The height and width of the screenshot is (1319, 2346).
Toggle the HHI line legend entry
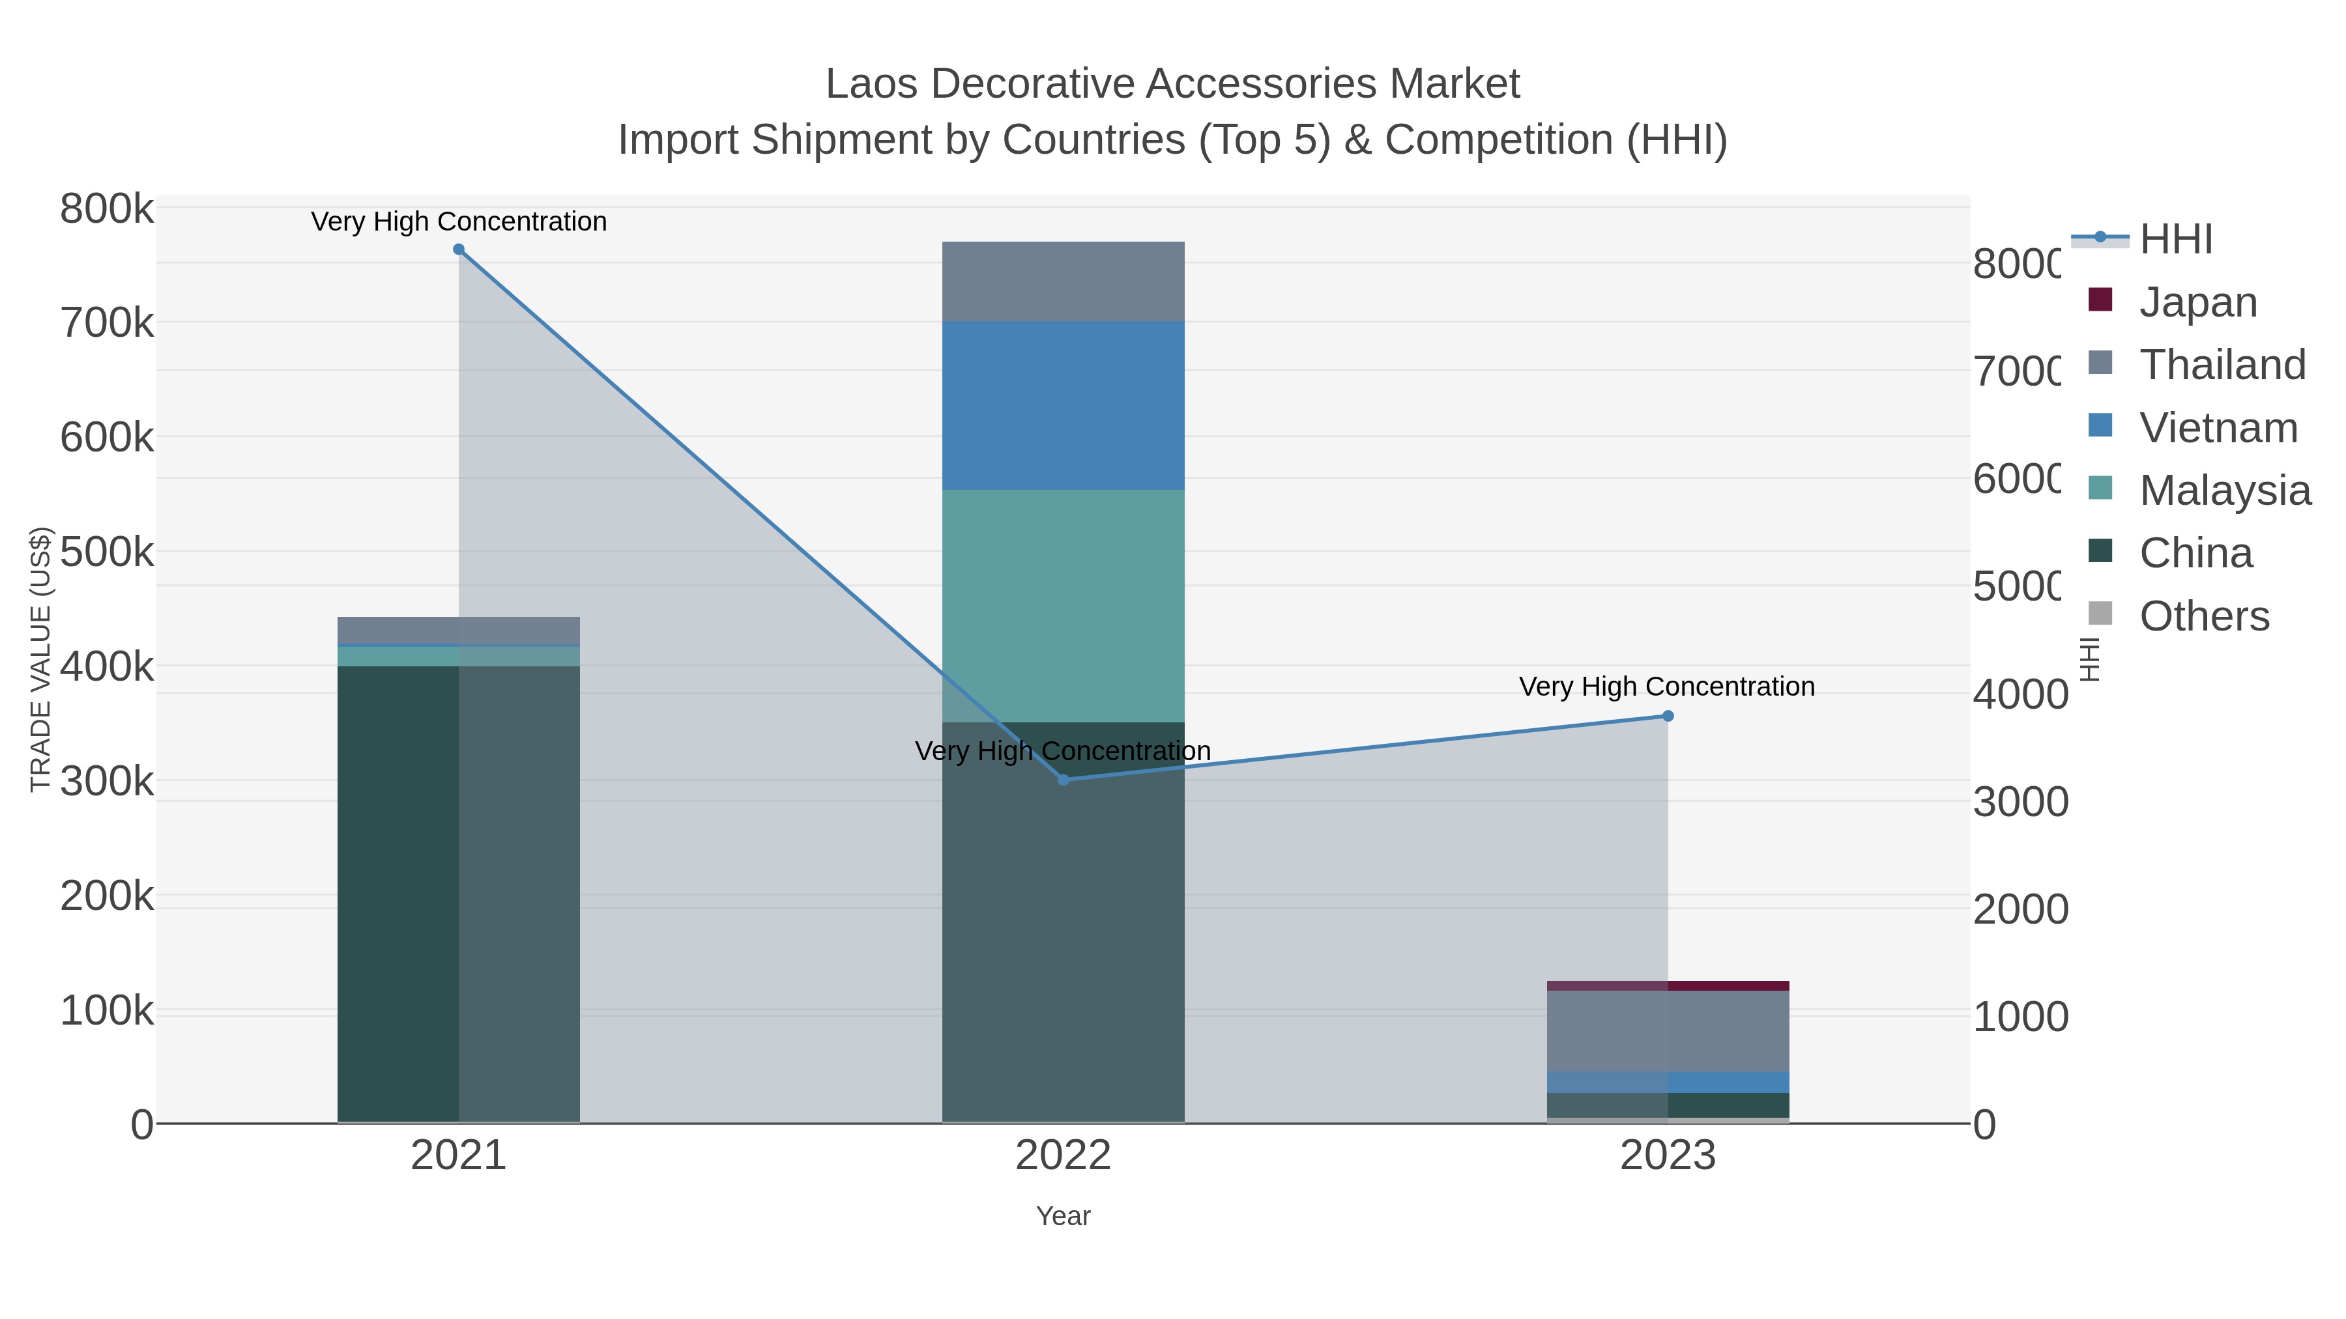click(x=2142, y=238)
